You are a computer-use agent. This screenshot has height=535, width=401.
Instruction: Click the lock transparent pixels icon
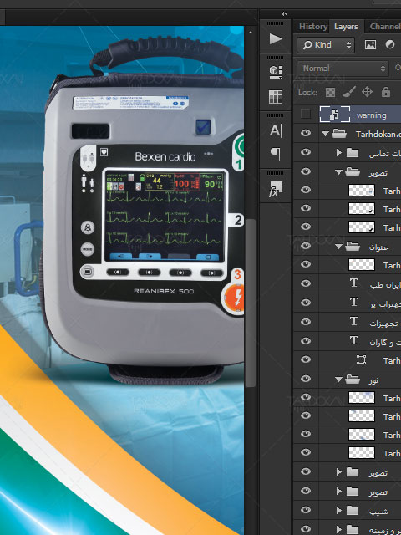coord(330,92)
